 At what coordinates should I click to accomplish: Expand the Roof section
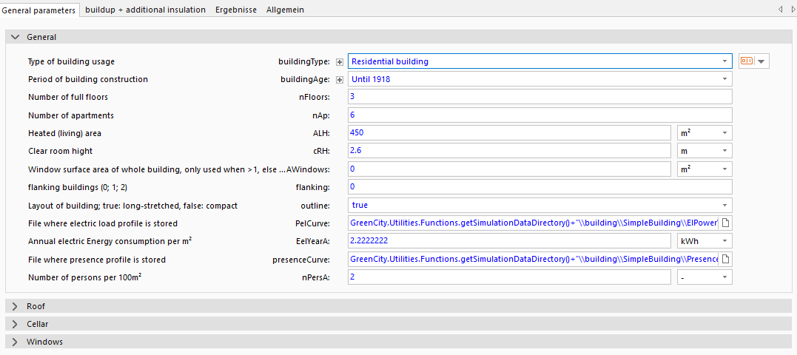coord(16,306)
